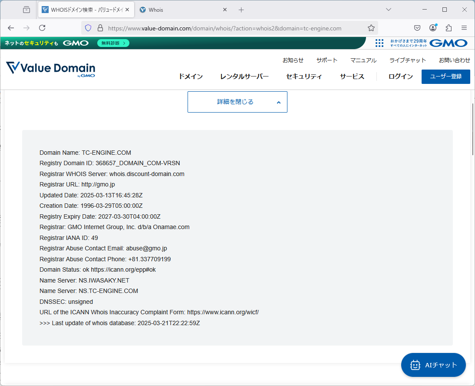The width and height of the screenshot is (475, 386).
Task: Click the GMO services grid icon
Action: tap(379, 43)
